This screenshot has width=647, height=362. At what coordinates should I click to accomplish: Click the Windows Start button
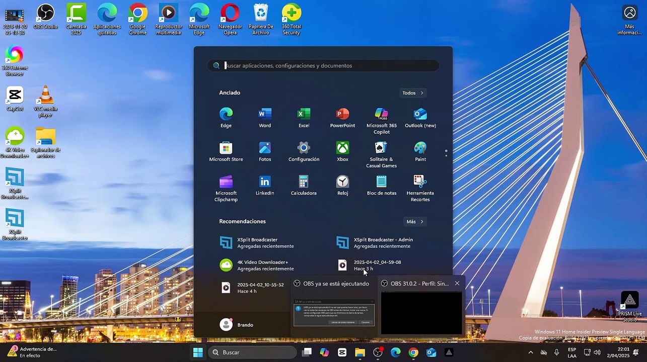click(198, 352)
